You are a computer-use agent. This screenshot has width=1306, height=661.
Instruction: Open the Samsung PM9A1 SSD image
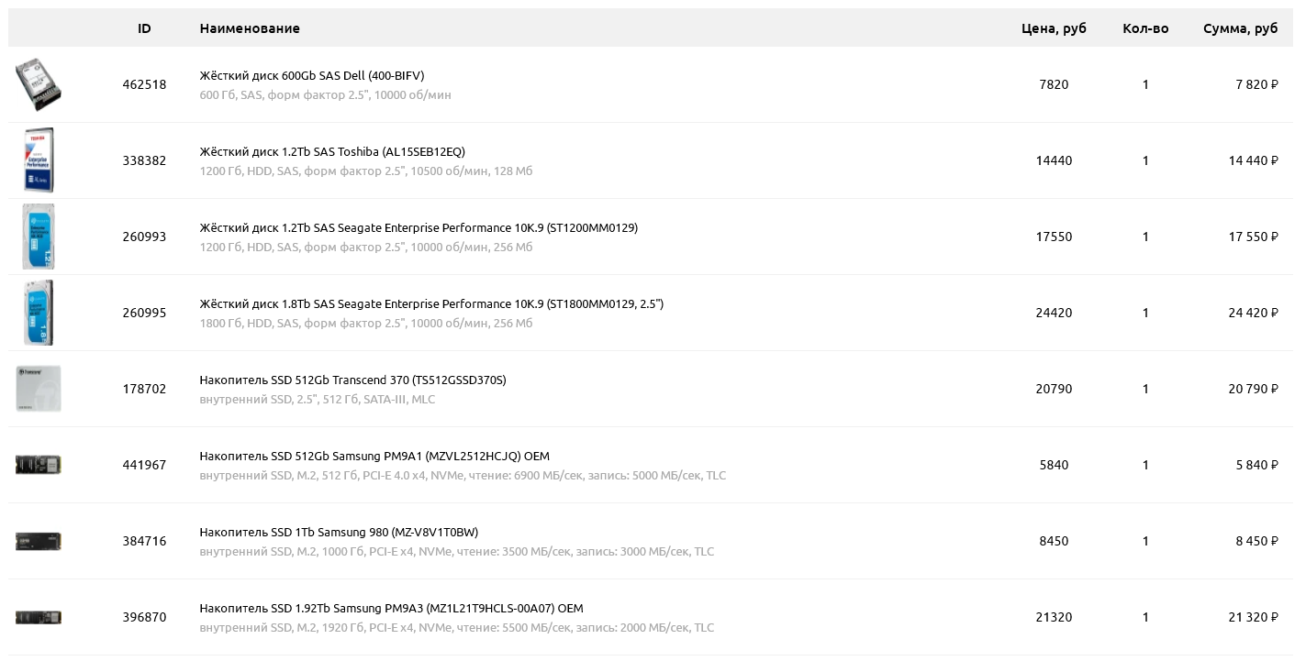(39, 465)
